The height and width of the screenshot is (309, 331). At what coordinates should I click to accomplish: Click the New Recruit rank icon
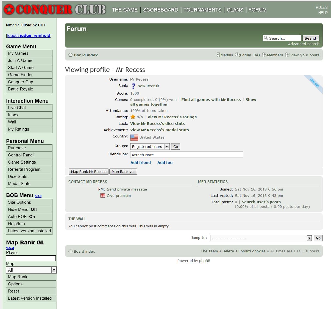[133, 86]
